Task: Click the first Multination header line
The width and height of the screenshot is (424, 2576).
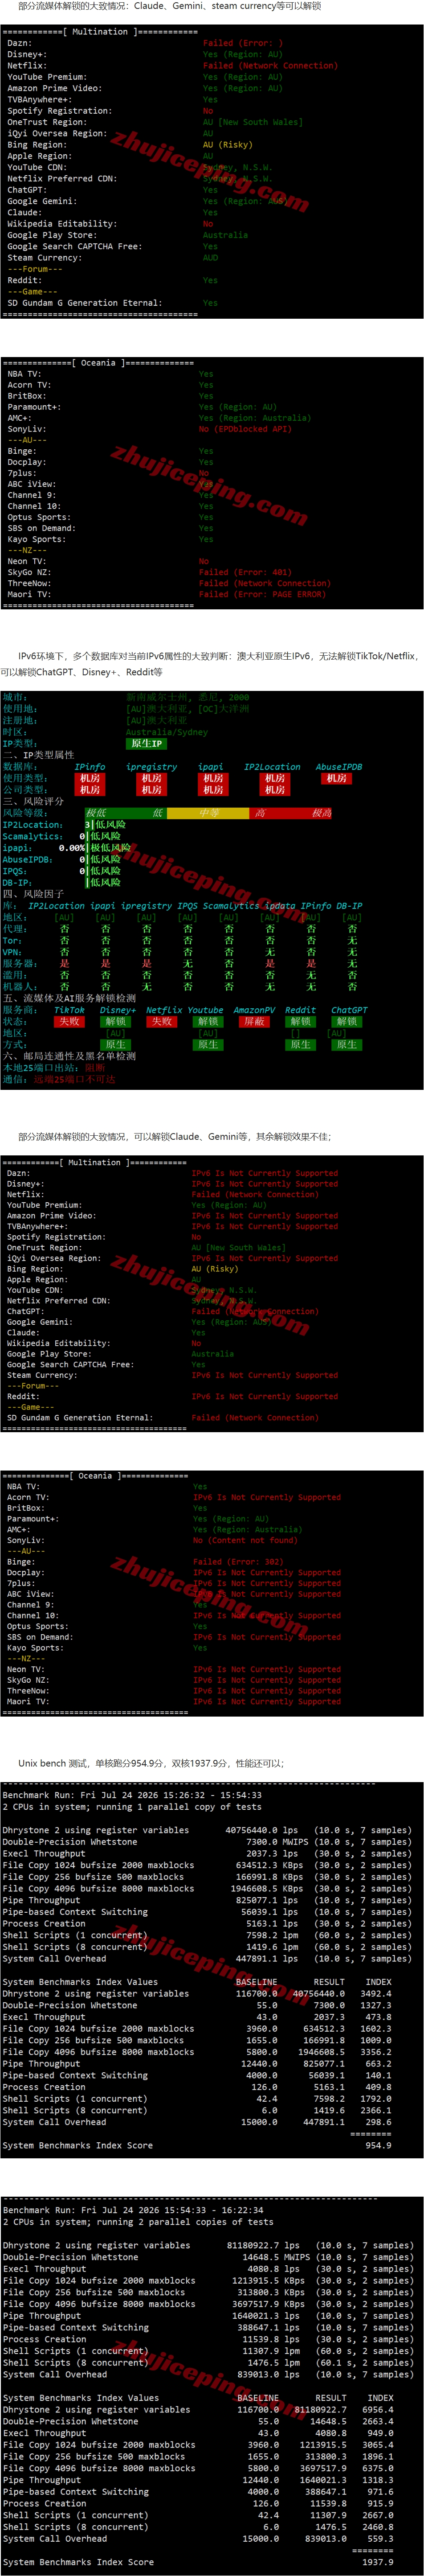Action: [x=100, y=32]
